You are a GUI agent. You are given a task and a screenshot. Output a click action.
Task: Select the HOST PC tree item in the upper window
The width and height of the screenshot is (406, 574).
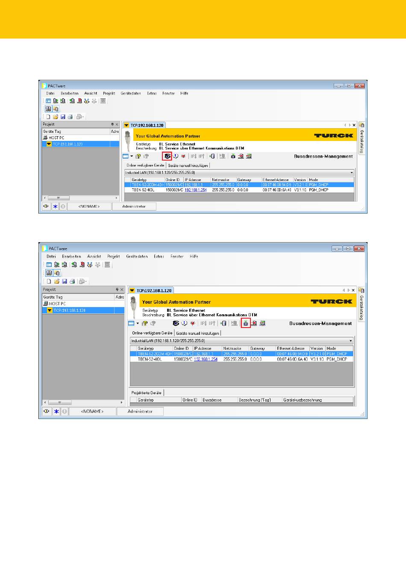pos(56,138)
